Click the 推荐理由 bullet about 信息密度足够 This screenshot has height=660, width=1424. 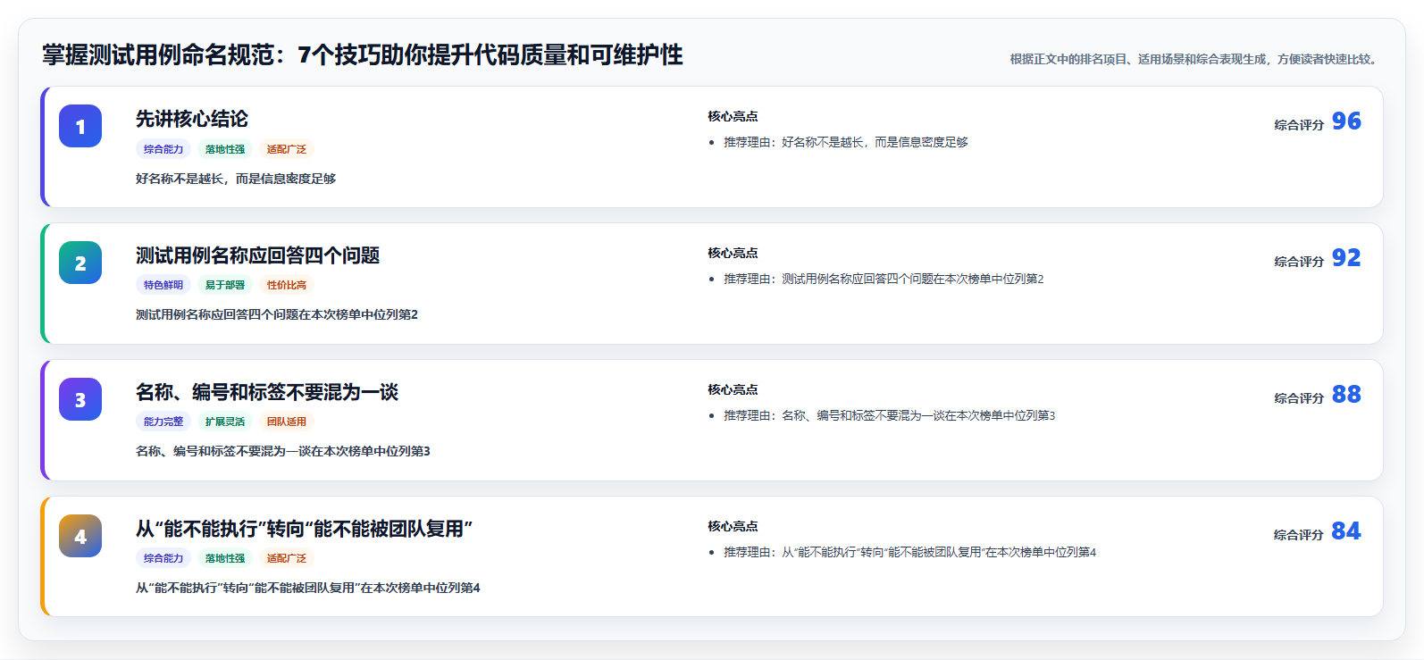point(846,142)
